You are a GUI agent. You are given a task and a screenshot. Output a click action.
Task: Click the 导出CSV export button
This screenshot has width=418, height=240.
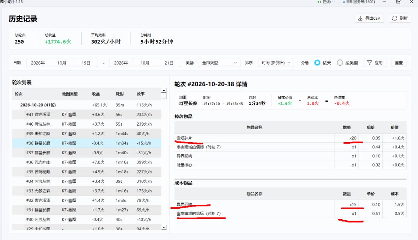pos(369,18)
